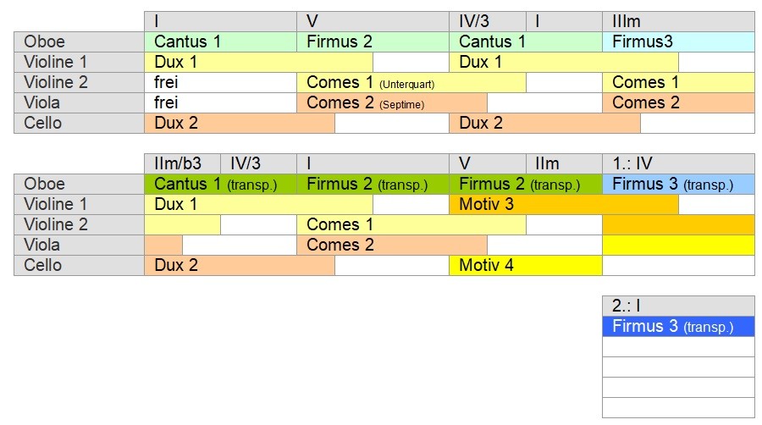Screen dimensions: 762x425
Task: Select the frei cell in Violine 2 row
Action: pyautogui.click(x=220, y=82)
